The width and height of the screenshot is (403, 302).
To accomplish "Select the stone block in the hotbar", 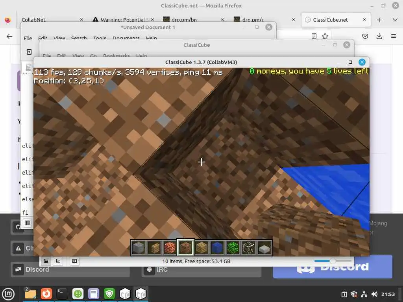I will pos(139,248).
